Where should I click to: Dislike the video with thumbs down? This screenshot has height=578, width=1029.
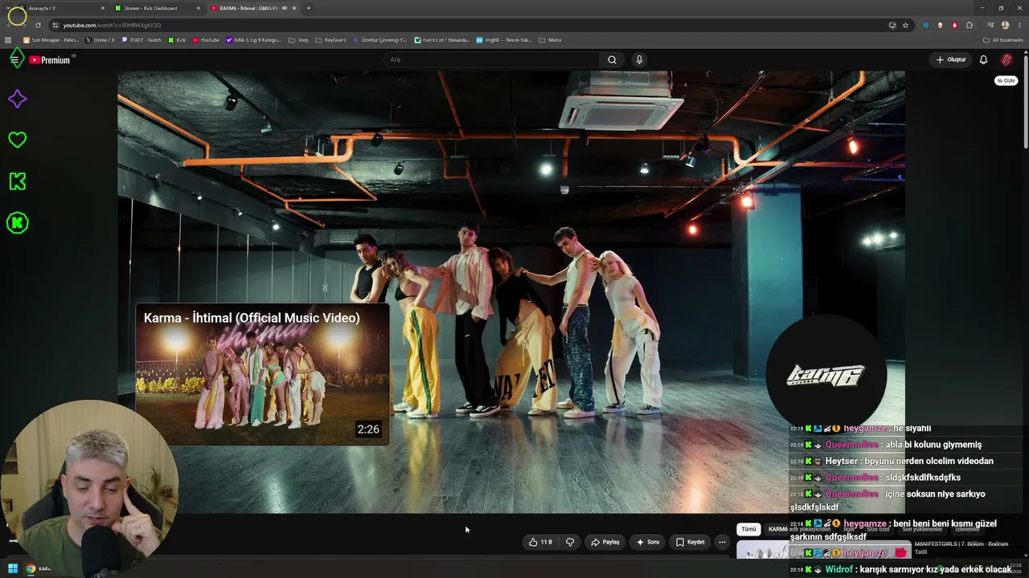coord(570,542)
